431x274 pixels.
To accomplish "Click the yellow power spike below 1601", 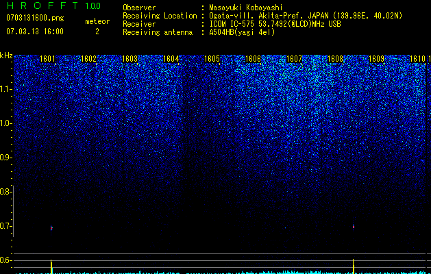I will (51, 266).
